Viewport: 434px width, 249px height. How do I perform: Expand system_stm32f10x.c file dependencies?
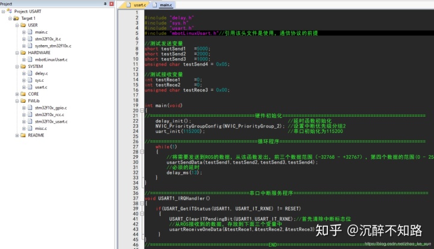tap(24, 46)
